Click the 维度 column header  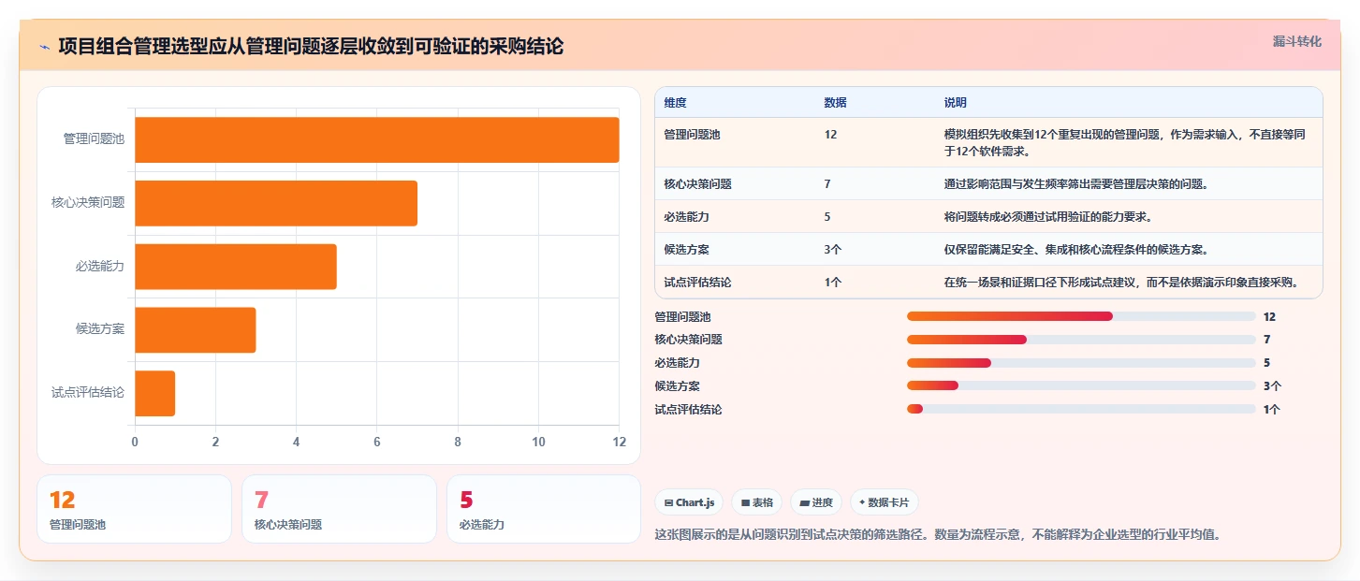[675, 103]
